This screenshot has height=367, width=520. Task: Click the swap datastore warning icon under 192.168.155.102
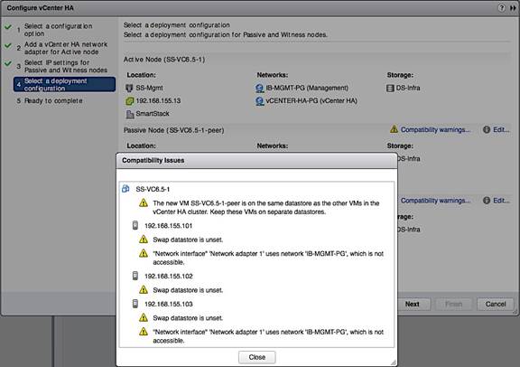click(144, 289)
